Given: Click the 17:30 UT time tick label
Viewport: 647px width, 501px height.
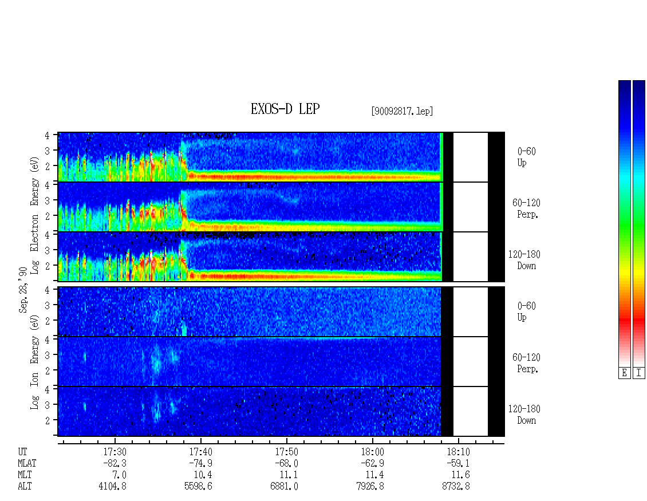Looking at the screenshot, I should point(115,452).
